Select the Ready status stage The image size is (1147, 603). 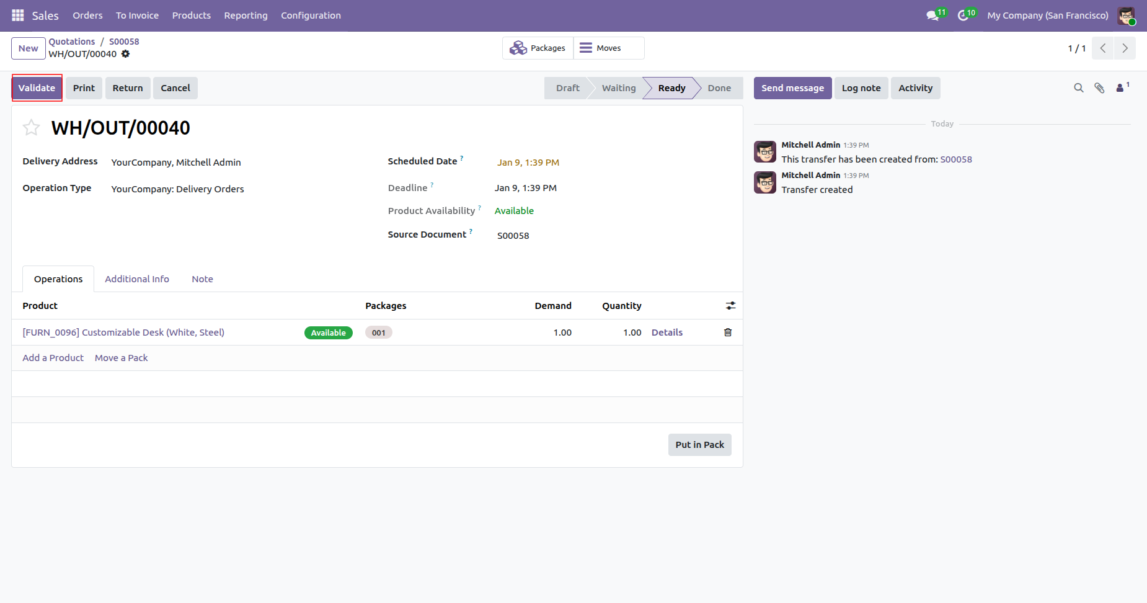(671, 88)
